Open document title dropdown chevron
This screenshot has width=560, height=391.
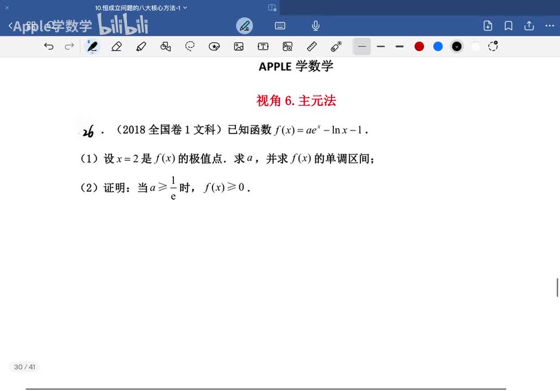(185, 8)
